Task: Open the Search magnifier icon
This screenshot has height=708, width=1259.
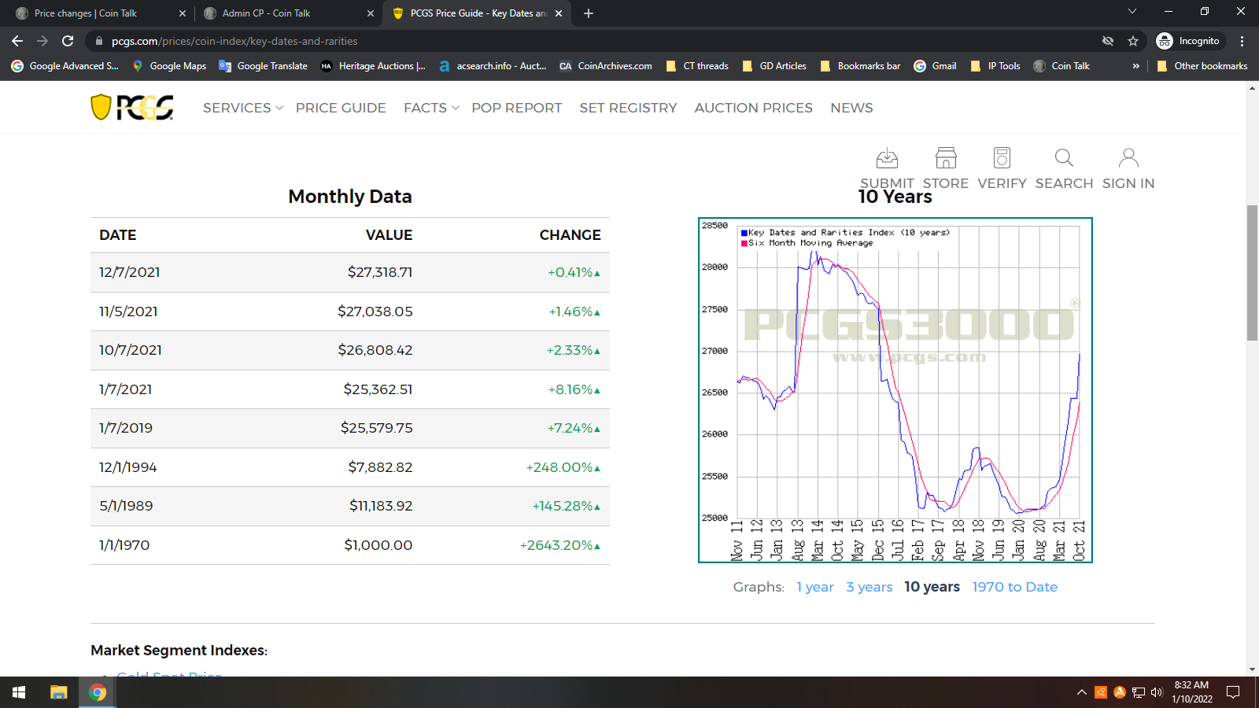Action: pyautogui.click(x=1064, y=159)
